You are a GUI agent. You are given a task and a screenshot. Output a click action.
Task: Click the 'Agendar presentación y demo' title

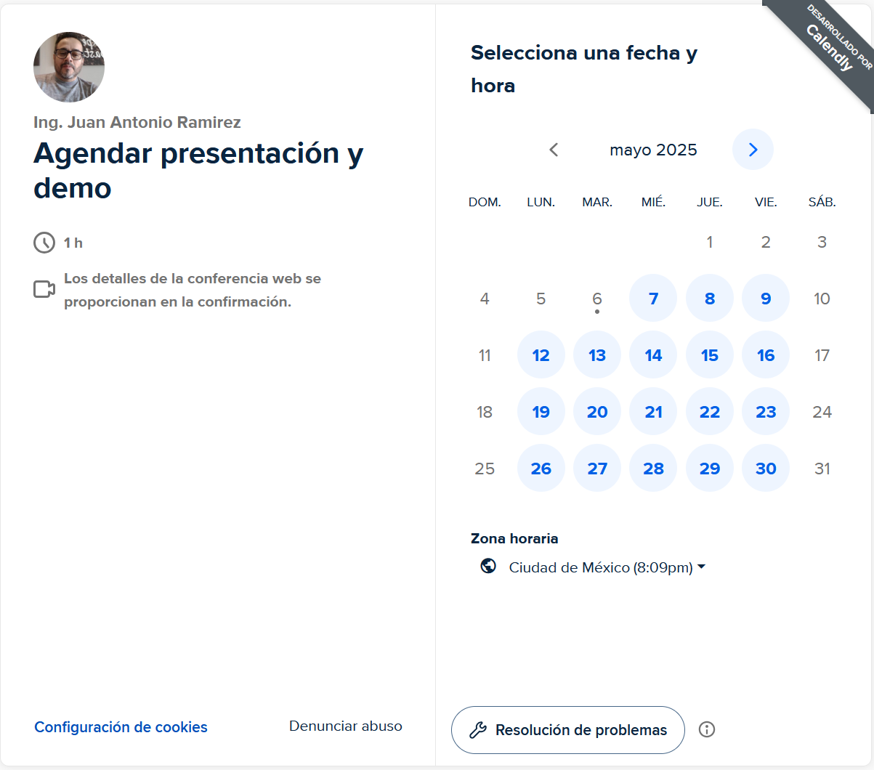(198, 170)
